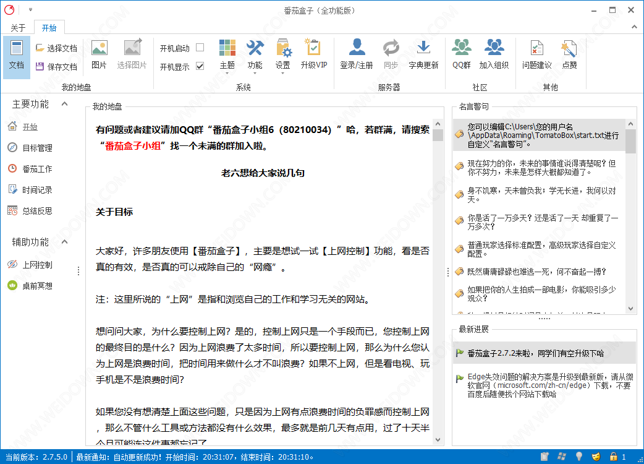Viewport: 644px width, 464px height.
Task: Click the 老六想给大家说几句 title
Action: (x=263, y=173)
